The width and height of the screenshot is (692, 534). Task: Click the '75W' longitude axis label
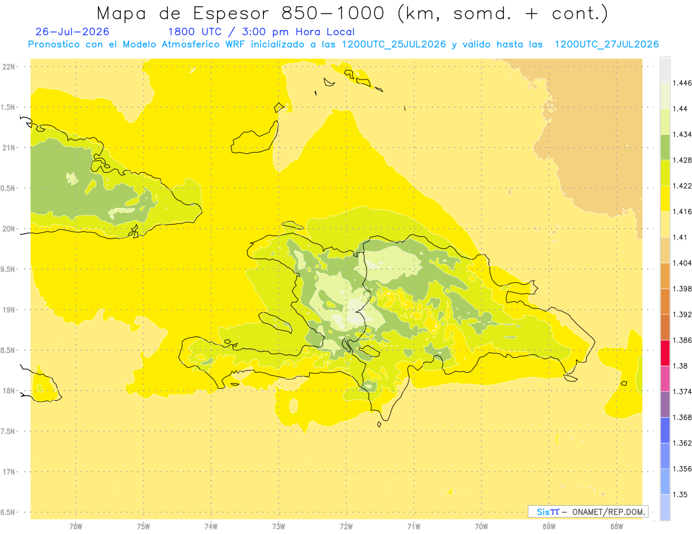click(x=144, y=527)
